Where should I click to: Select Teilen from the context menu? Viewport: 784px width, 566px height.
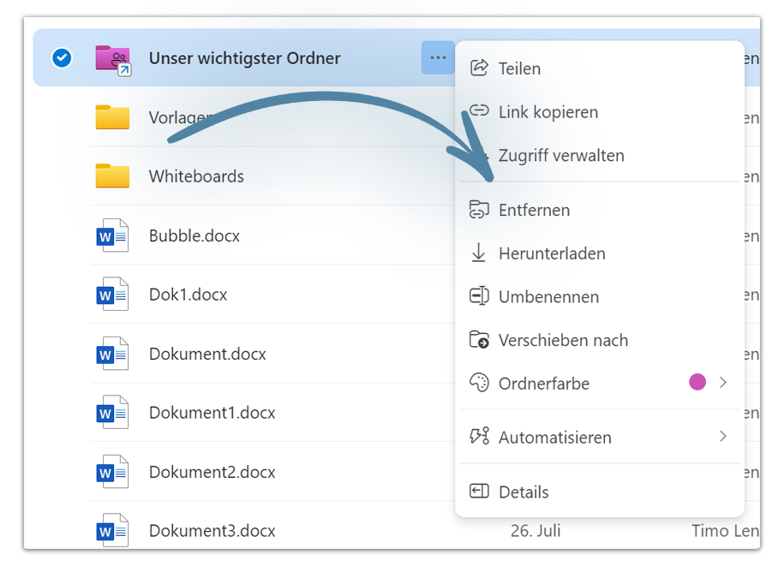(x=518, y=69)
